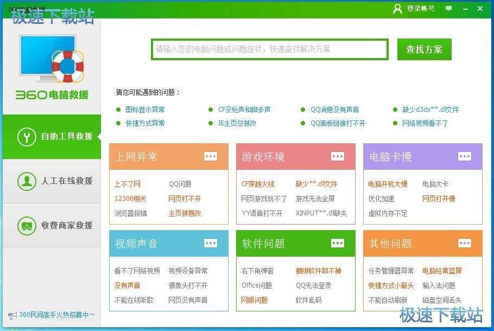The height and width of the screenshot is (331, 494).
Task: Select CF穿越火线 item
Action: click(x=258, y=184)
